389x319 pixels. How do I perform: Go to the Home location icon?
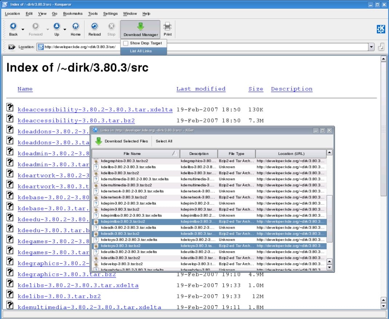coord(75,26)
